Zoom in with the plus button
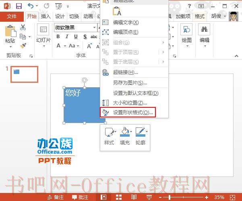242x201 pixels. pyautogui.click(x=207, y=197)
